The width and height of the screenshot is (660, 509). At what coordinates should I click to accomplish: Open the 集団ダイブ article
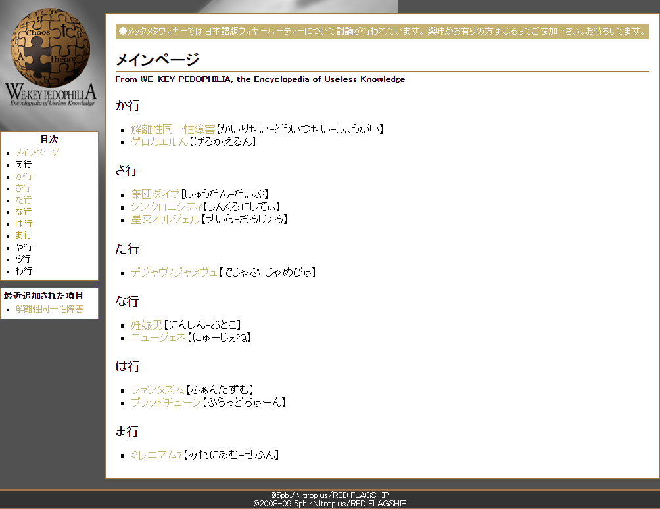(155, 194)
